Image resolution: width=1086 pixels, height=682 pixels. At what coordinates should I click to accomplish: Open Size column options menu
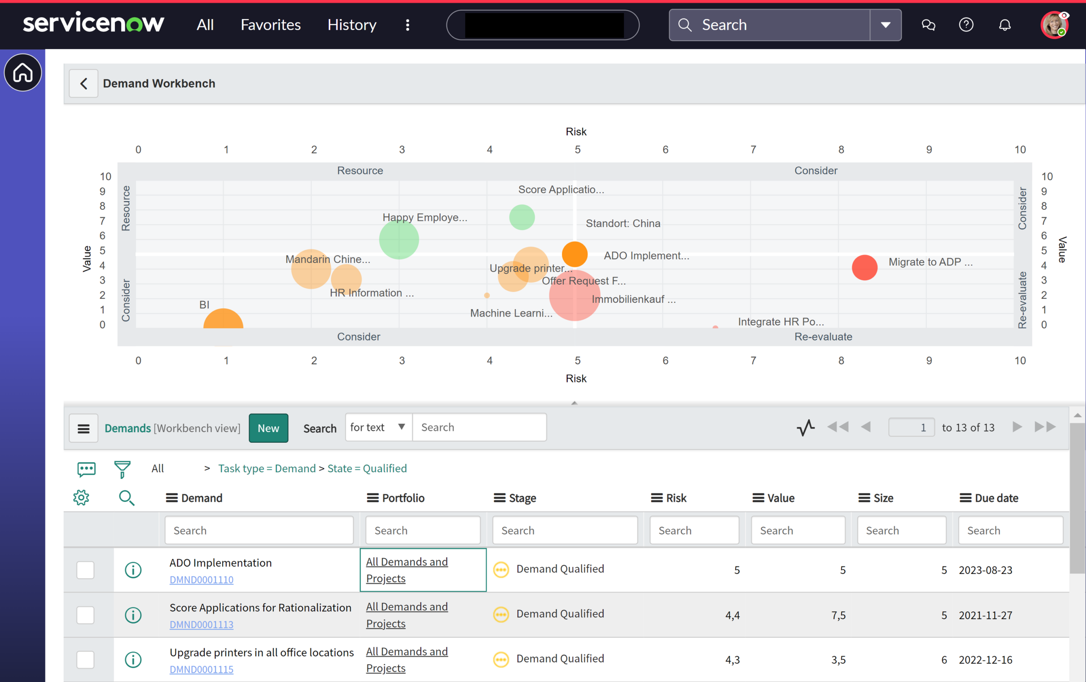point(864,498)
